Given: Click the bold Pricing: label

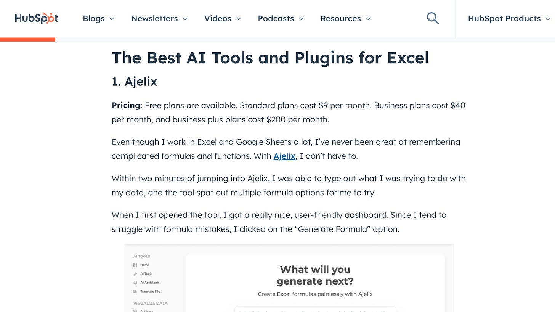Looking at the screenshot, I should coord(127,105).
